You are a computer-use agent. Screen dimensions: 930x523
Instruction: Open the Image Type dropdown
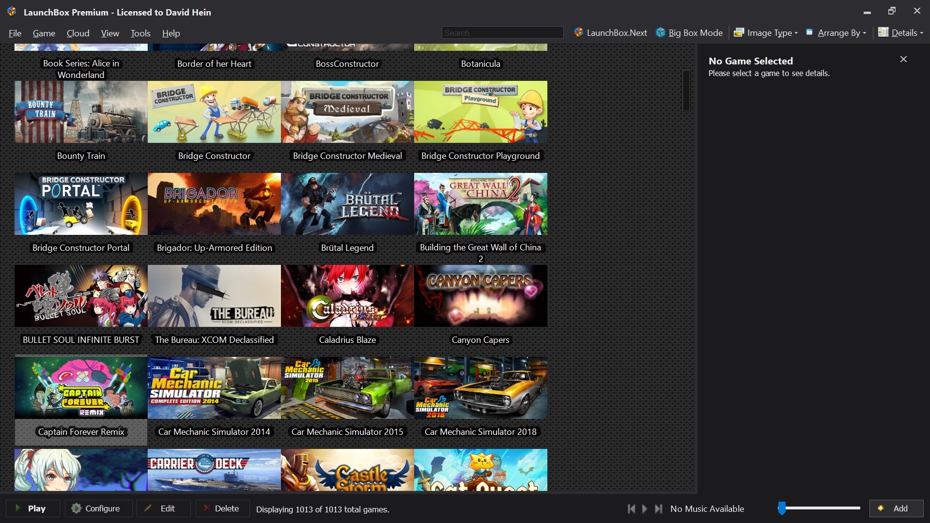coord(765,33)
